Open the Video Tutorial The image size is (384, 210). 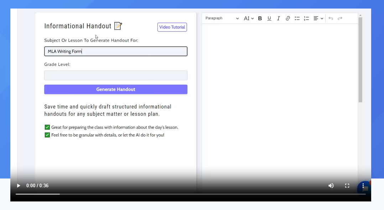pyautogui.click(x=172, y=27)
